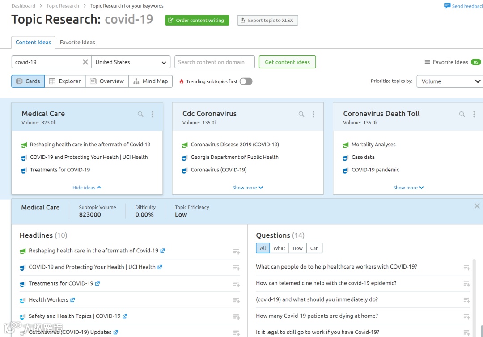This screenshot has width=483, height=337.
Task: Open Mortality Analyses idea in Death Toll card
Action: pos(373,145)
